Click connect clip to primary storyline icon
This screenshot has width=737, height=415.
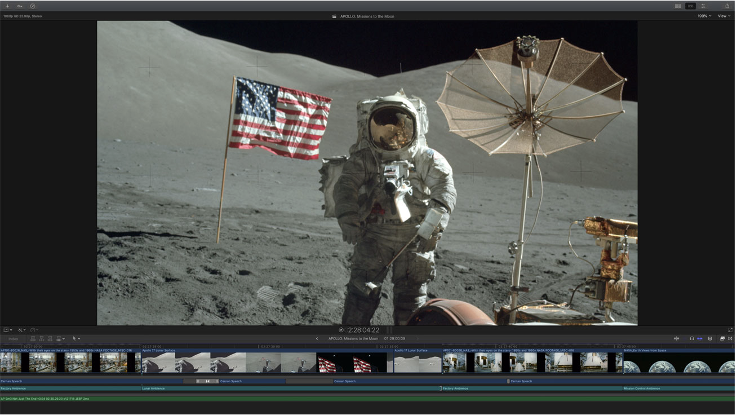tap(33, 339)
